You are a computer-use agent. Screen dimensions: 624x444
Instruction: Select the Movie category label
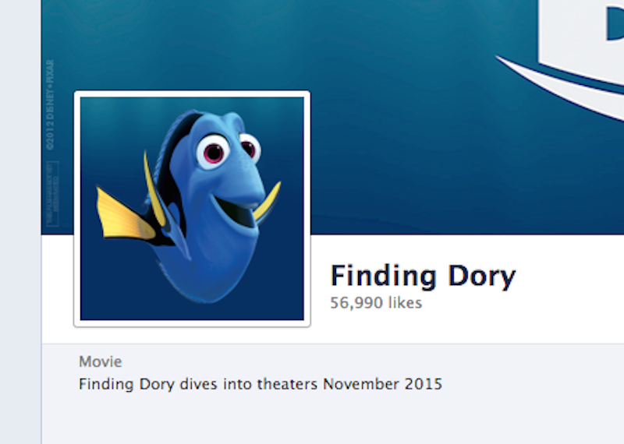coord(101,361)
